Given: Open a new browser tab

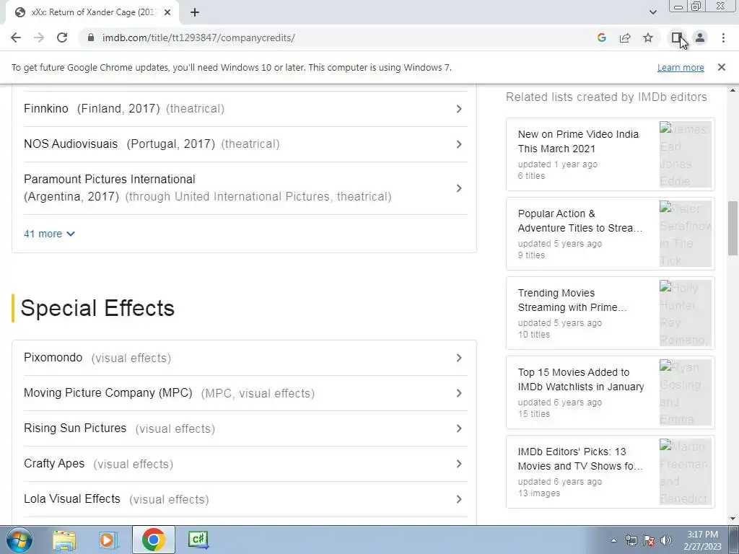Looking at the screenshot, I should [x=195, y=12].
